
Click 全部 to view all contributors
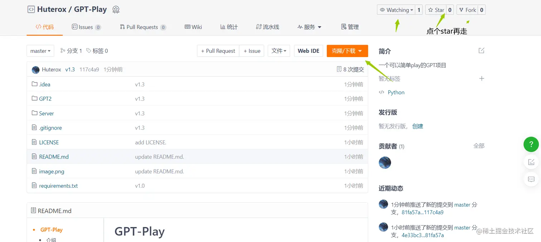(x=479, y=146)
